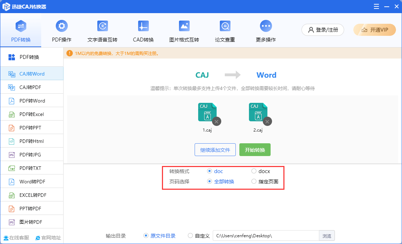Select the docx output format

click(254, 171)
